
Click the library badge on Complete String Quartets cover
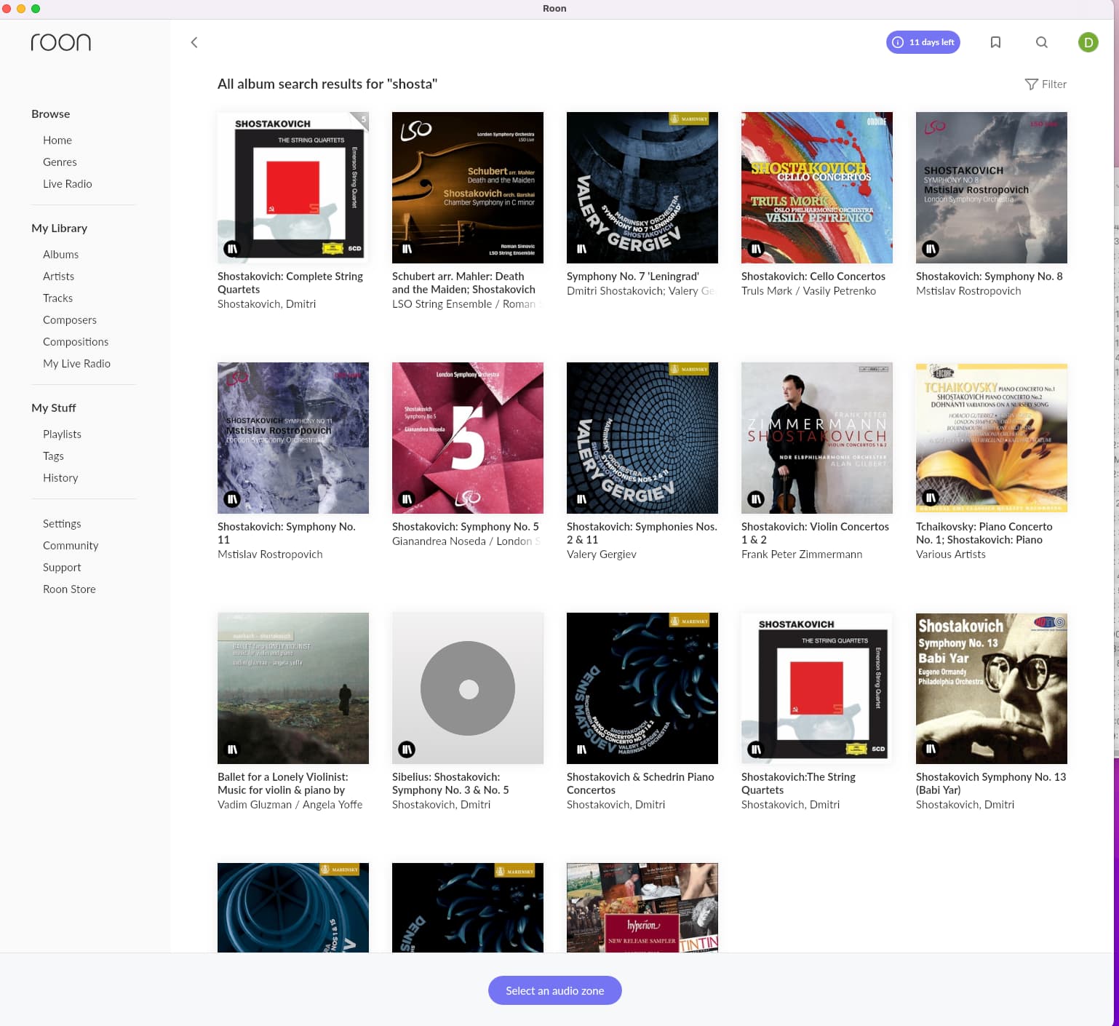(x=232, y=249)
